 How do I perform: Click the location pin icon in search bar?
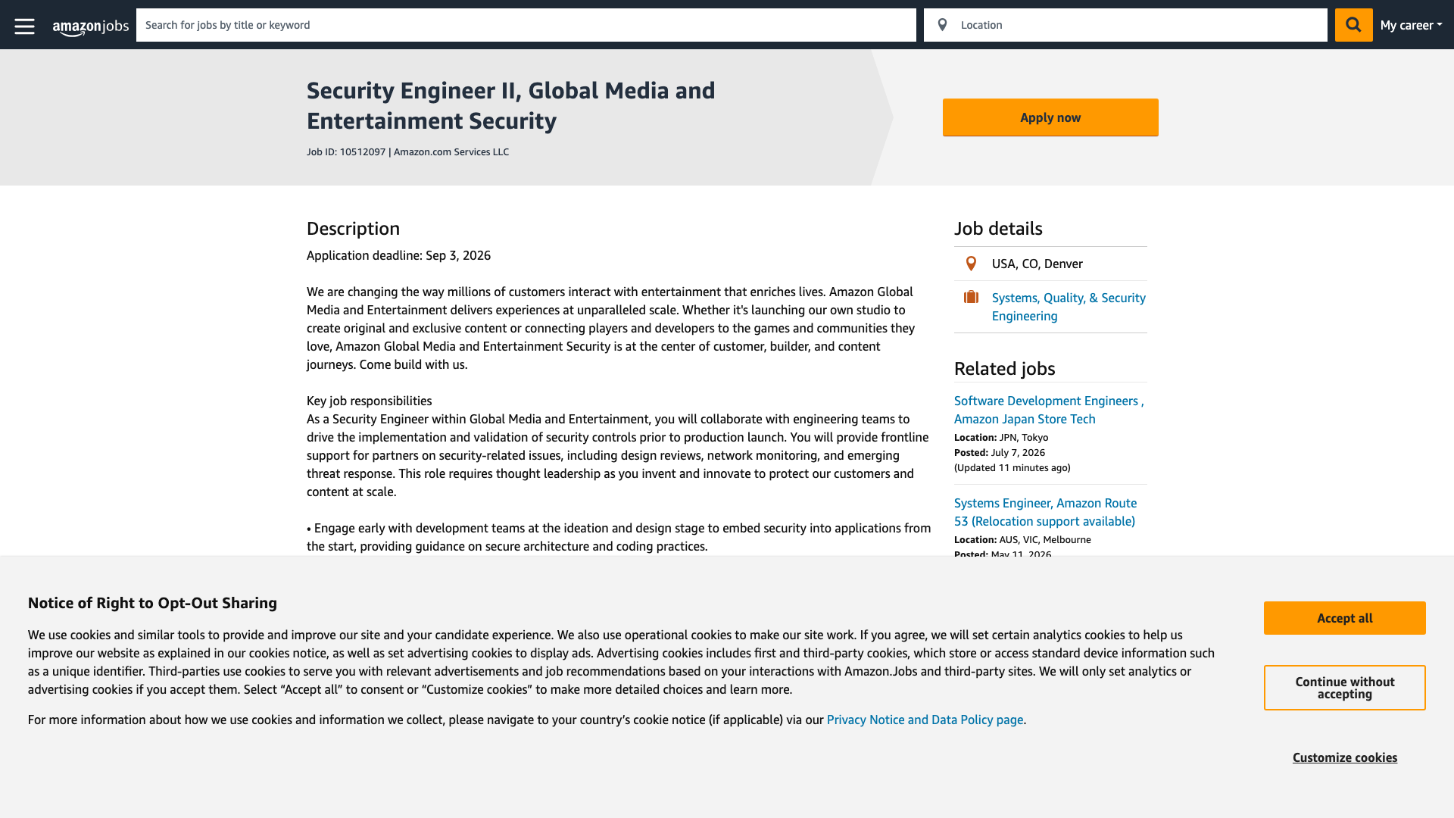[942, 25]
